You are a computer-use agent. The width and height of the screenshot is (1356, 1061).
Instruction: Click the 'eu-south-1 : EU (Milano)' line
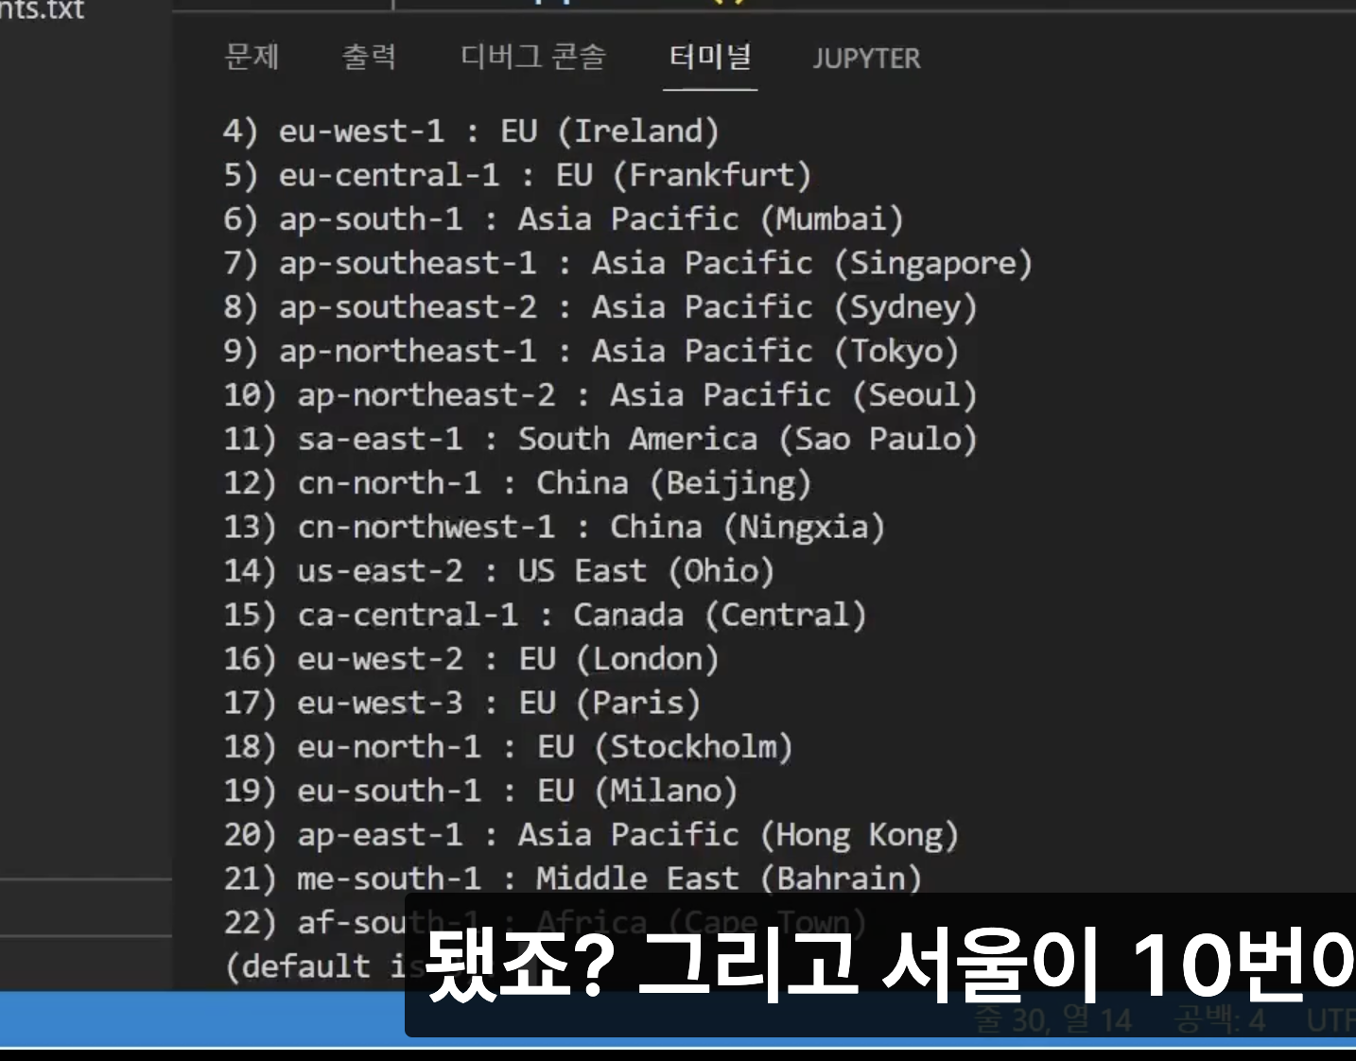click(480, 791)
